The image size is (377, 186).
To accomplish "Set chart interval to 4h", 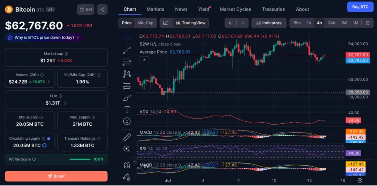I will [x=319, y=23].
